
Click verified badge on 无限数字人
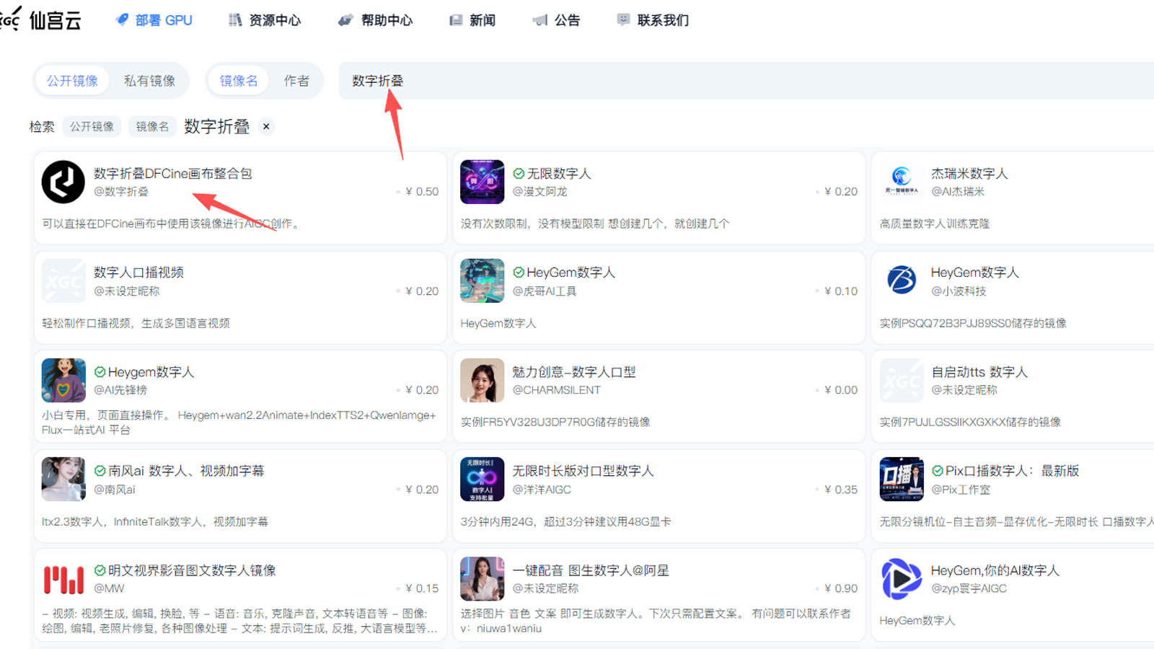(519, 174)
